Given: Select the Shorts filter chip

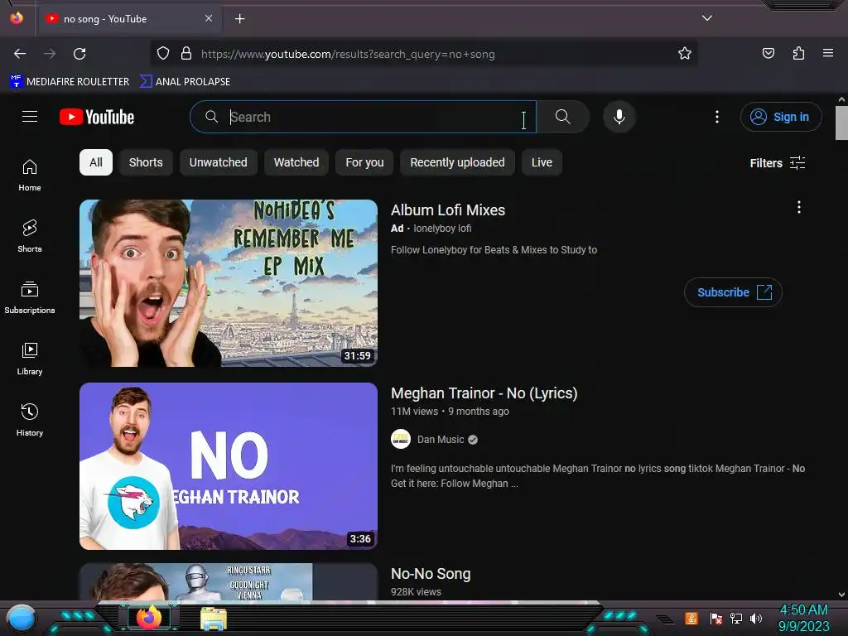Looking at the screenshot, I should point(146,162).
